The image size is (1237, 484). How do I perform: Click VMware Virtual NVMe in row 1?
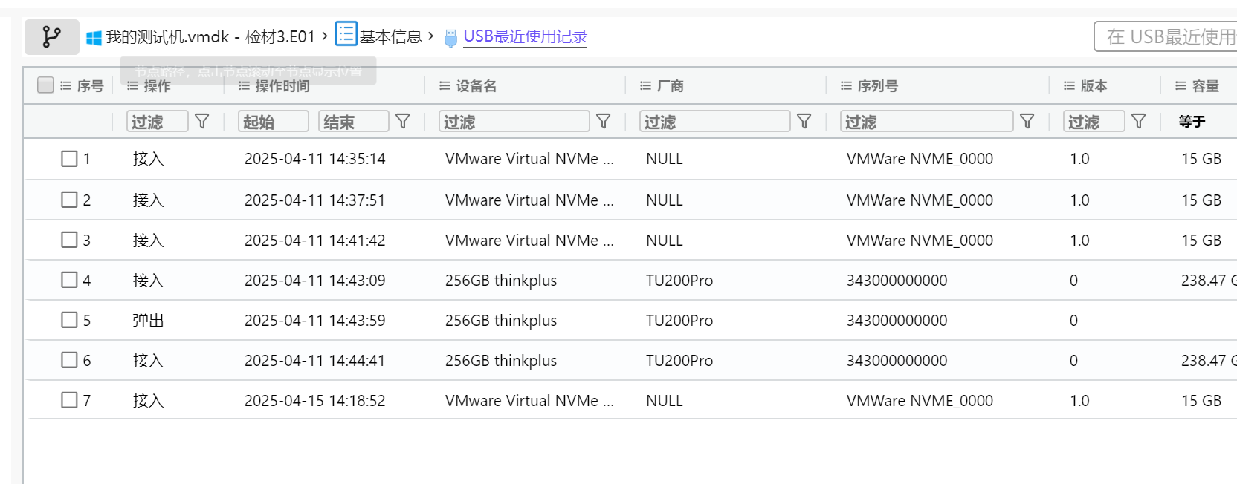[529, 159]
